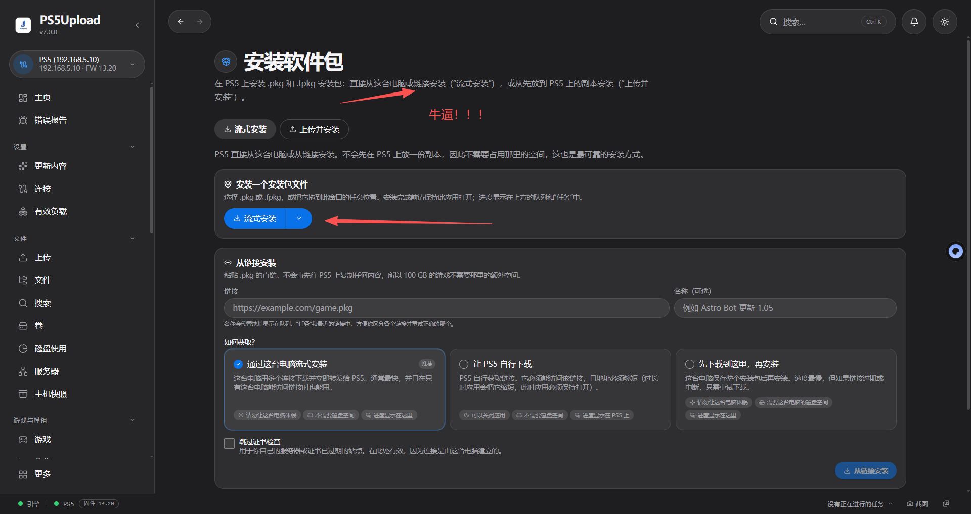Click the package icon beside 安装软件包 title
971x514 pixels.
pyautogui.click(x=226, y=62)
